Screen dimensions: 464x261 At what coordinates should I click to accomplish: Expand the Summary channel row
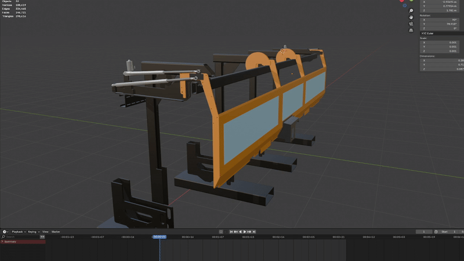pos(2,242)
